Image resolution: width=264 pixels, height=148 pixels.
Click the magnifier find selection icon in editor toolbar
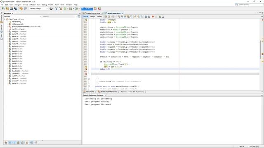pos(119,16)
